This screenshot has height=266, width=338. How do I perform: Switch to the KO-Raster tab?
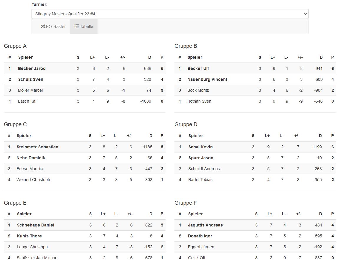pyautogui.click(x=53, y=27)
